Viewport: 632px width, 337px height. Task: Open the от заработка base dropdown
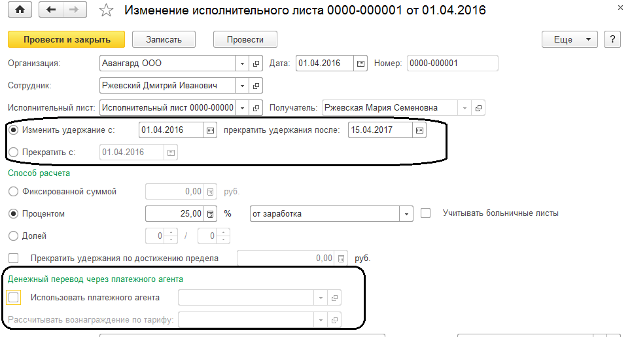(406, 213)
